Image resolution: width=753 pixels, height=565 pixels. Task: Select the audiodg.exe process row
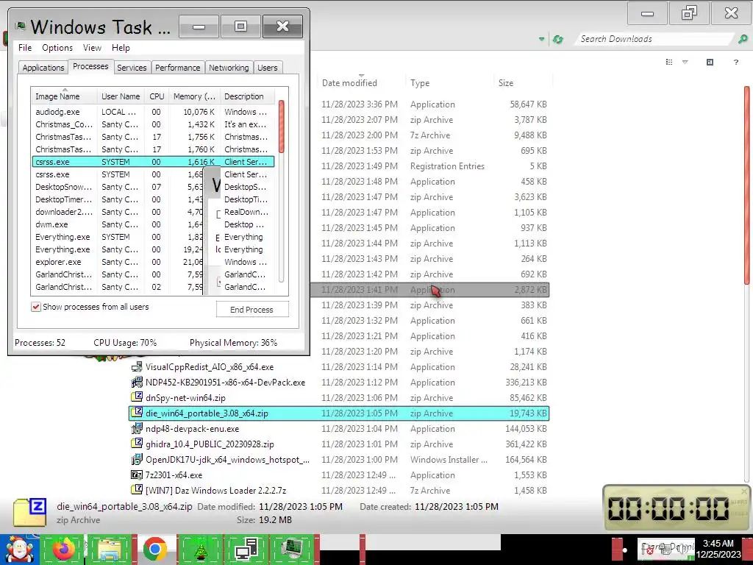153,112
